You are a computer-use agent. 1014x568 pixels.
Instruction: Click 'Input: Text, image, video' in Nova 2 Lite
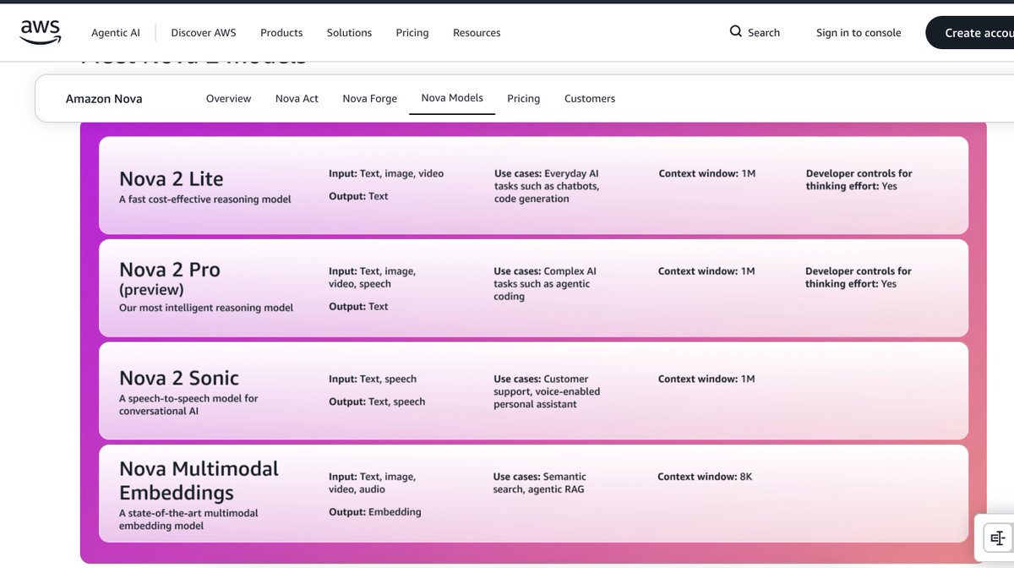[386, 173]
